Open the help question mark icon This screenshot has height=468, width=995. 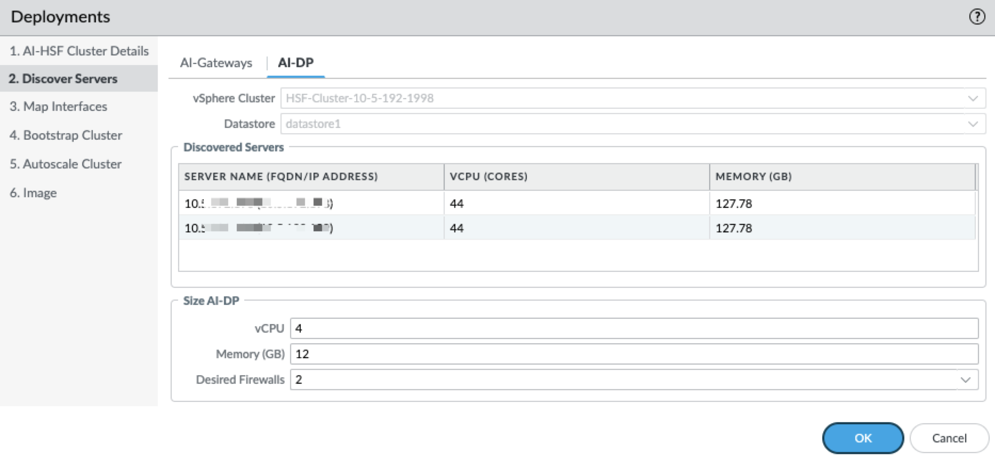click(976, 17)
